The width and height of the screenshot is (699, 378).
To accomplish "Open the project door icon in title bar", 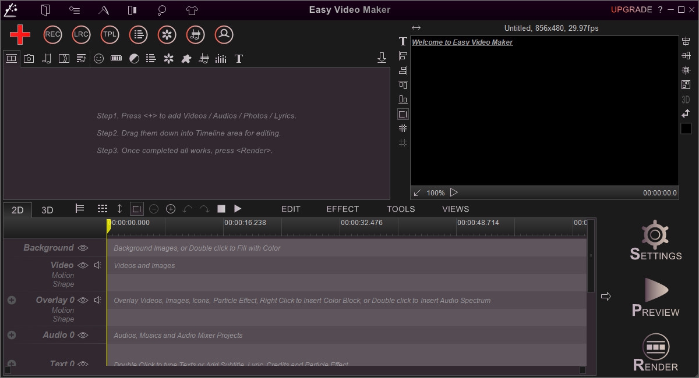I will 45,10.
